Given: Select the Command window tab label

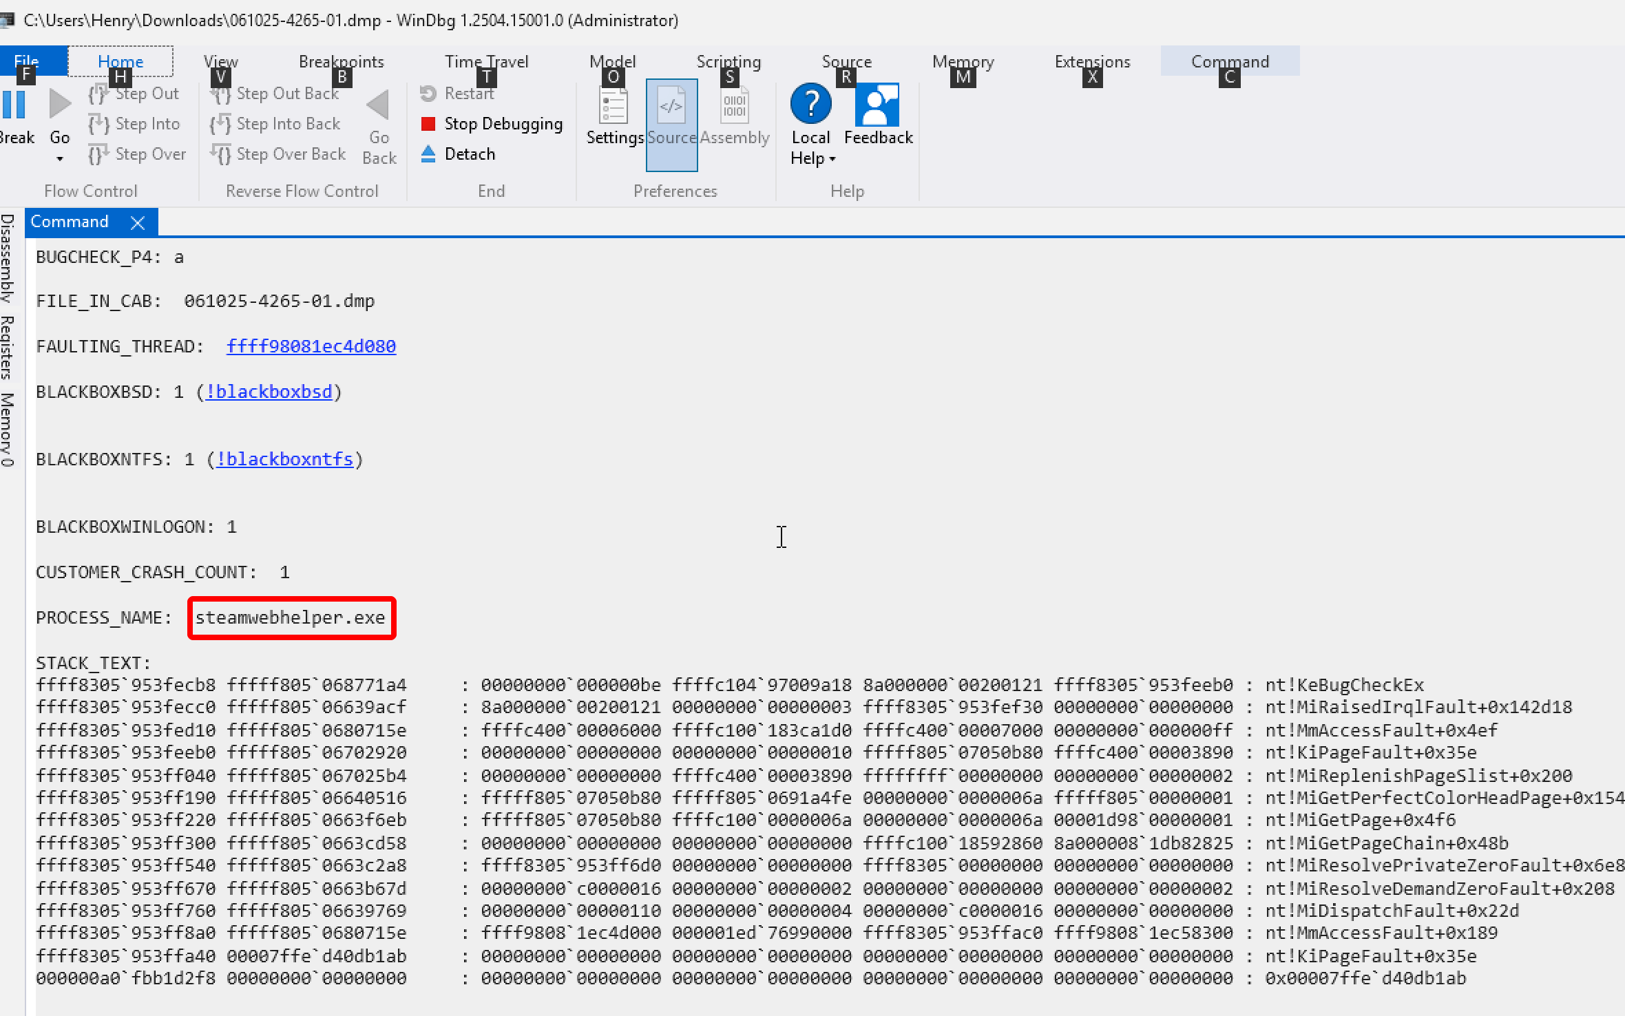Looking at the screenshot, I should click(x=70, y=222).
